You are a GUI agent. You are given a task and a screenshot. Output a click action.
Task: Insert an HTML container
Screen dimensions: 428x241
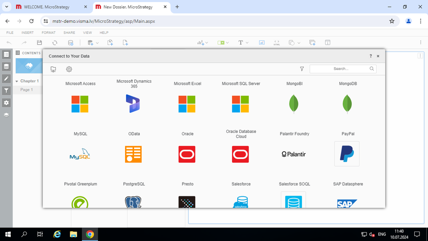(x=276, y=42)
